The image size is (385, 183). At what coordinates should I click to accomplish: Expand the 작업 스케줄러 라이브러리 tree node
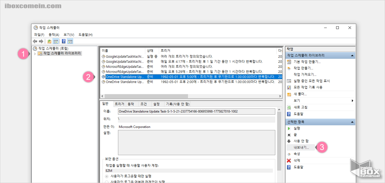35,54
